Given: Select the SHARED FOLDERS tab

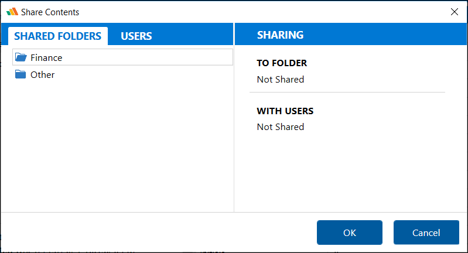Looking at the screenshot, I should 58,36.
